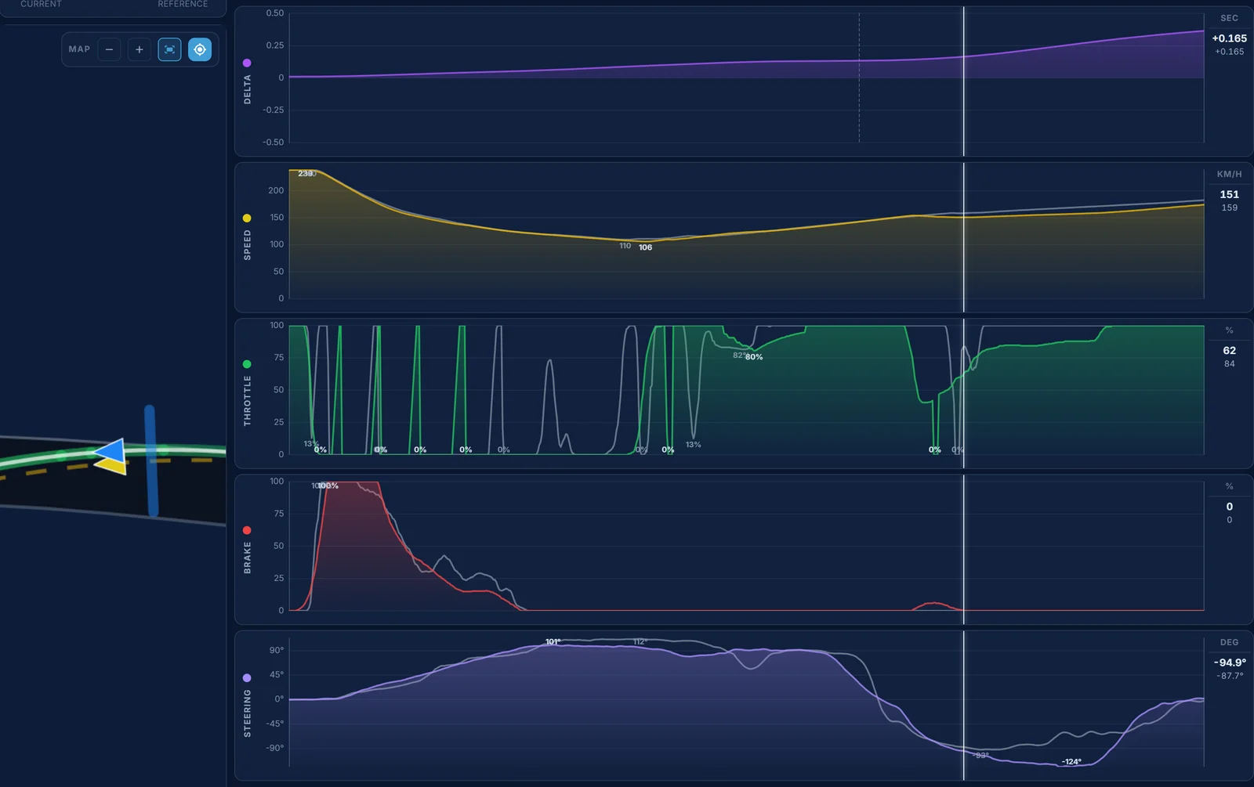Click the green Throttle channel dot
The height and width of the screenshot is (787, 1254).
pyautogui.click(x=247, y=364)
